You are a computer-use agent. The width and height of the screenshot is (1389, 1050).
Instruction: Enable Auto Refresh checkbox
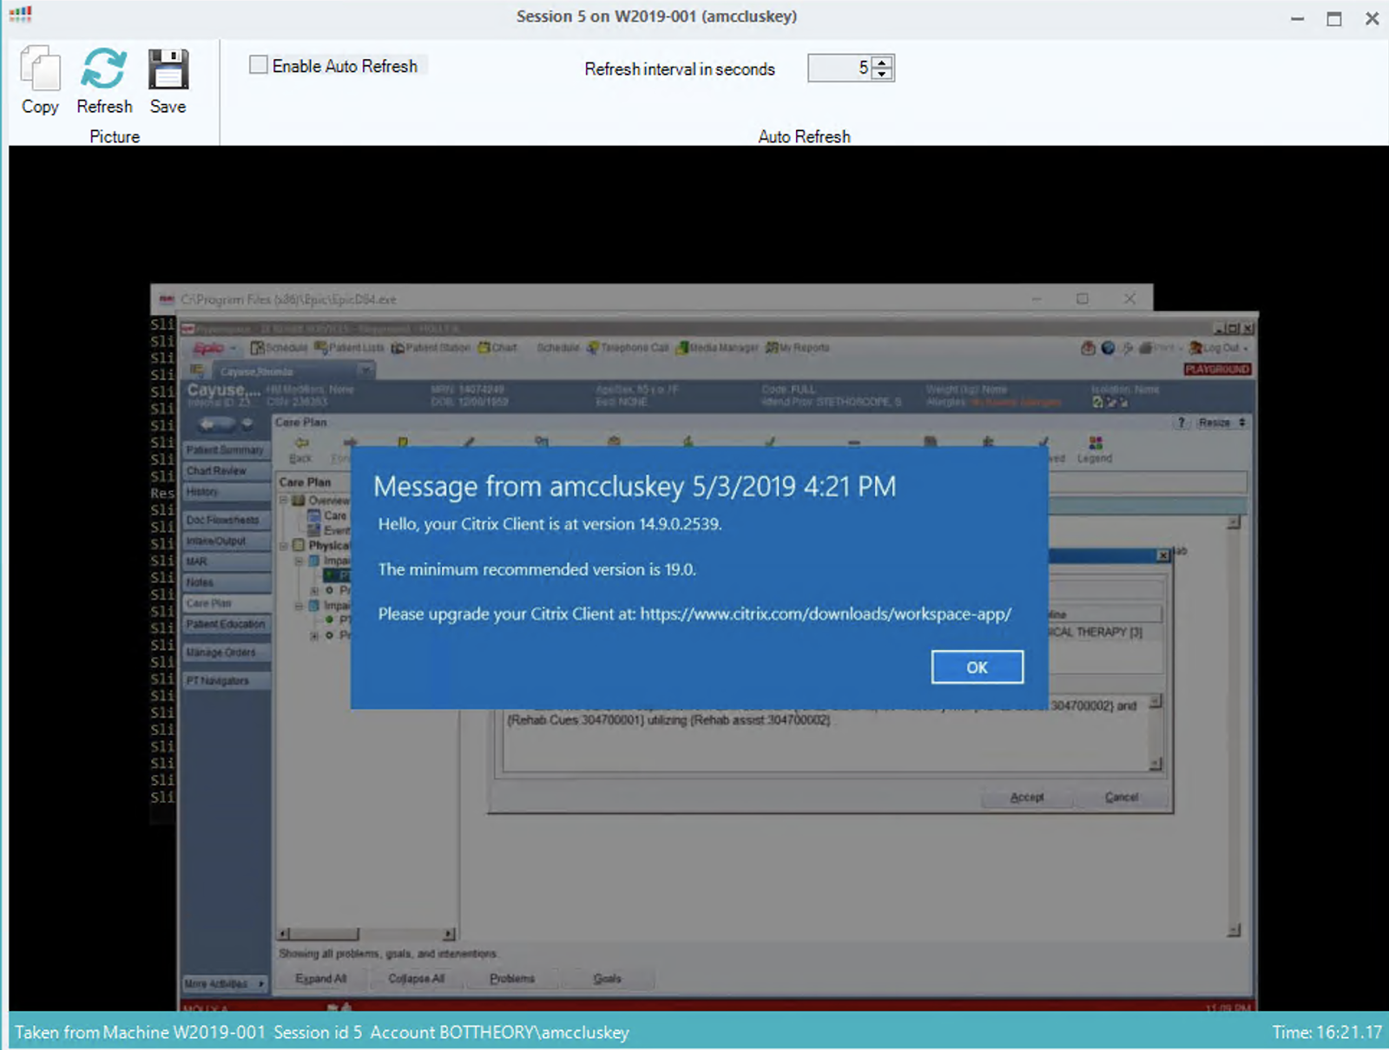(x=258, y=65)
